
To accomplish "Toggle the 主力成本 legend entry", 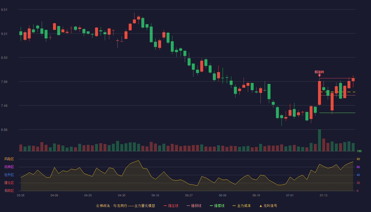I will pyautogui.click(x=242, y=206).
